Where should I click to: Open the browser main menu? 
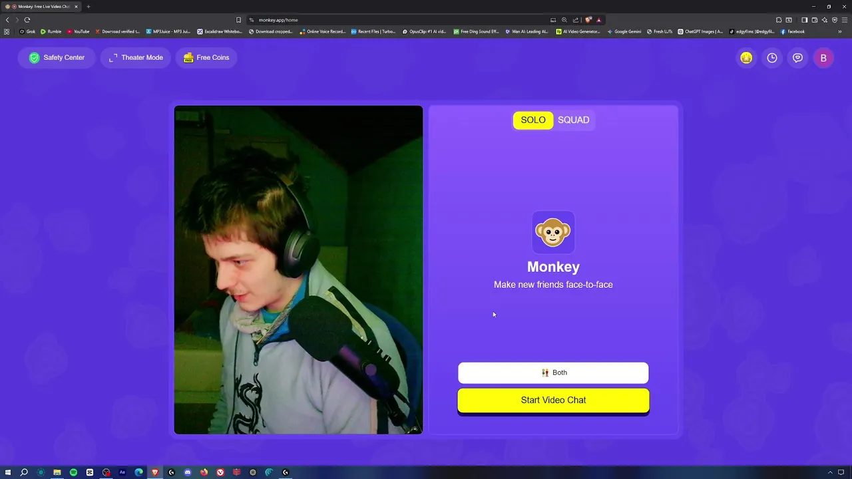pos(845,20)
